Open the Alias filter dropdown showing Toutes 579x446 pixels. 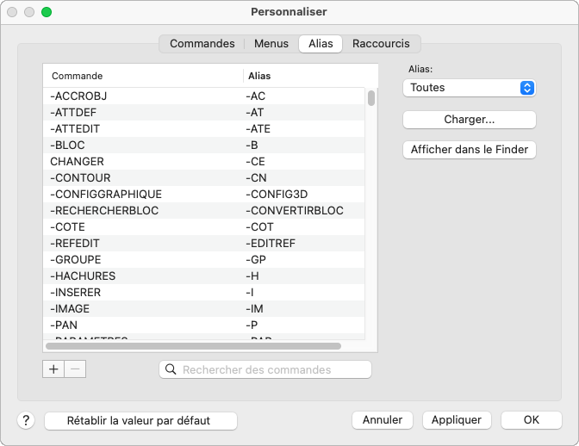469,88
